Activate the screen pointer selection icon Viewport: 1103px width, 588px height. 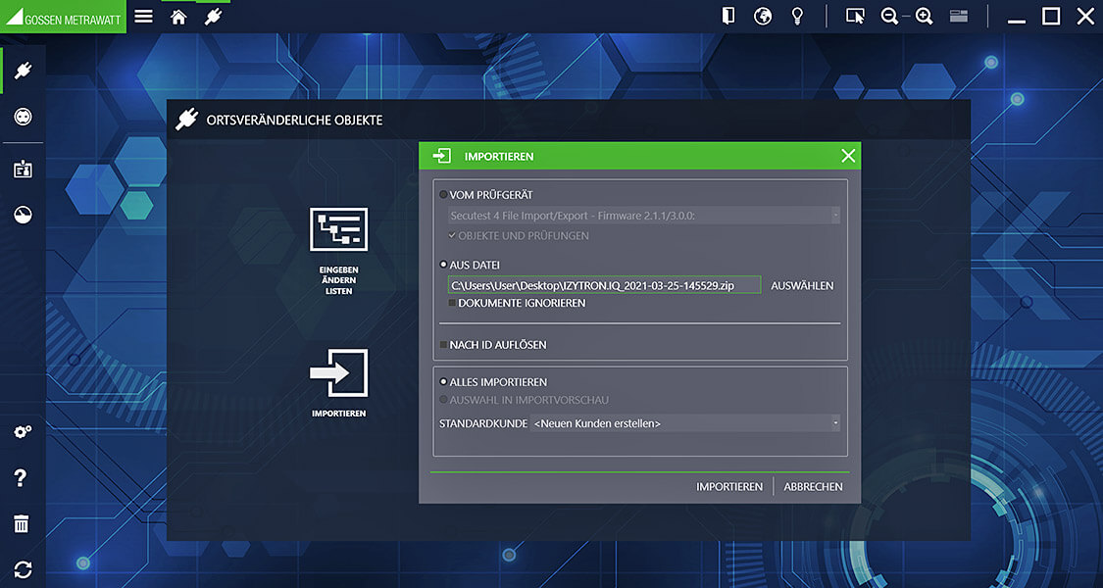coord(855,17)
